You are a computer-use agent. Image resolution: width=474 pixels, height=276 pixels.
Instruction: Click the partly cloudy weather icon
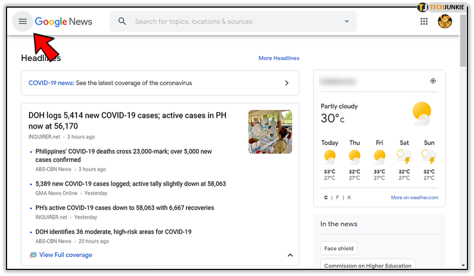[422, 113]
